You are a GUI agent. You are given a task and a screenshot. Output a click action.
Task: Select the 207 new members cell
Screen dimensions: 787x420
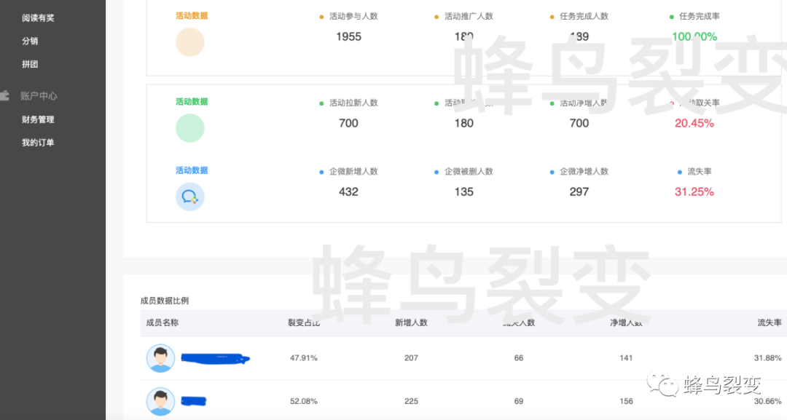point(411,358)
